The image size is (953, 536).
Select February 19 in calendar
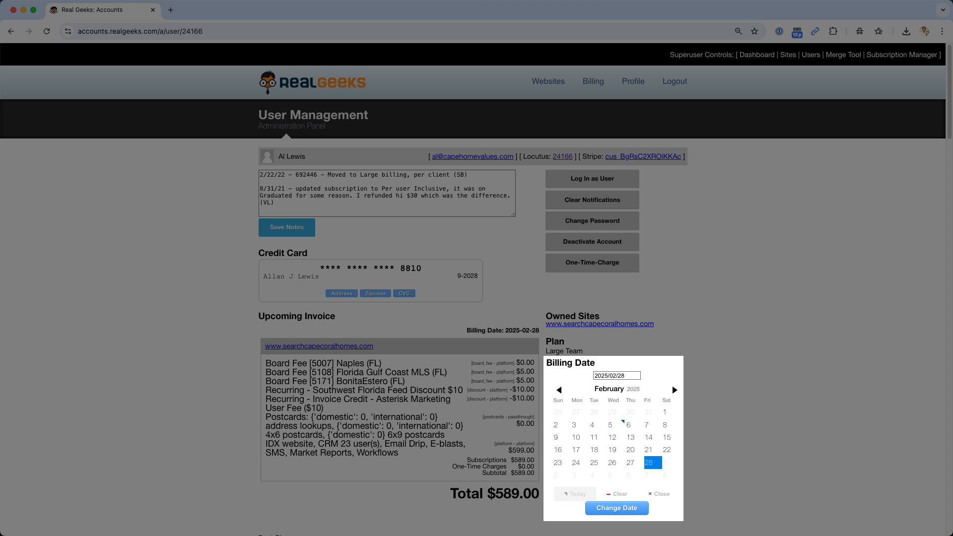[x=612, y=450]
